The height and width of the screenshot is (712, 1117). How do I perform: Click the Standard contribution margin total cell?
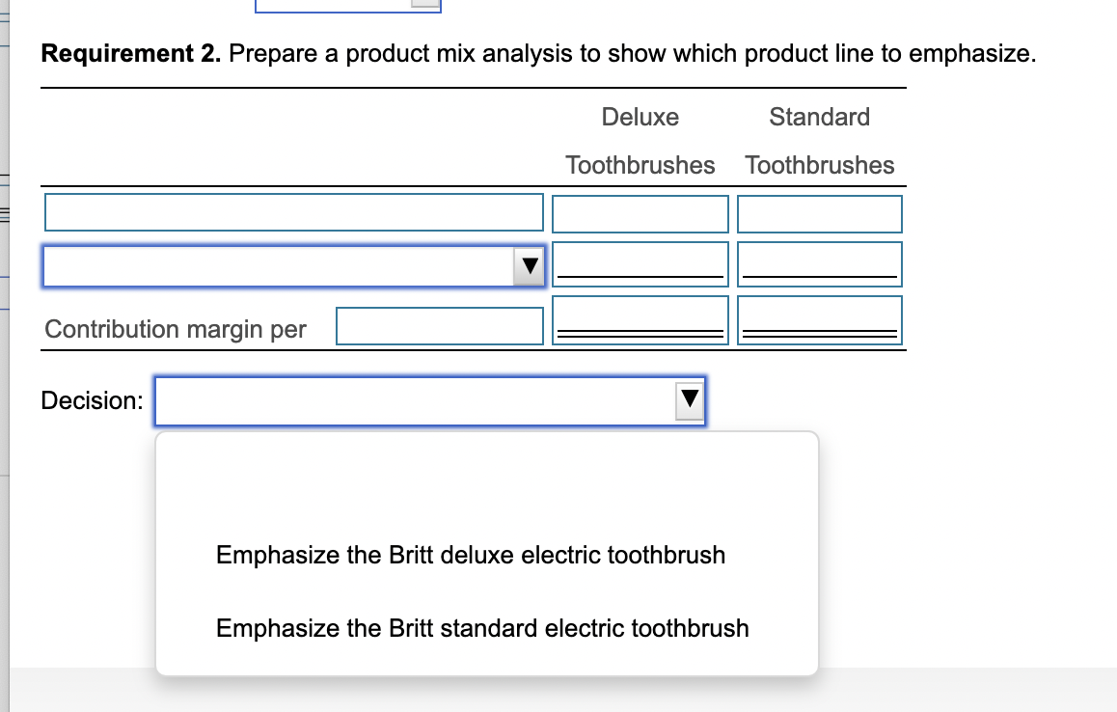(x=819, y=319)
